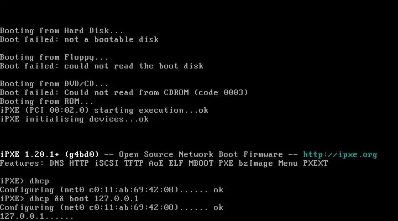The height and width of the screenshot is (221, 398).
Task: Click the final '127.0.0.1......' progress line
Action: click(37, 216)
